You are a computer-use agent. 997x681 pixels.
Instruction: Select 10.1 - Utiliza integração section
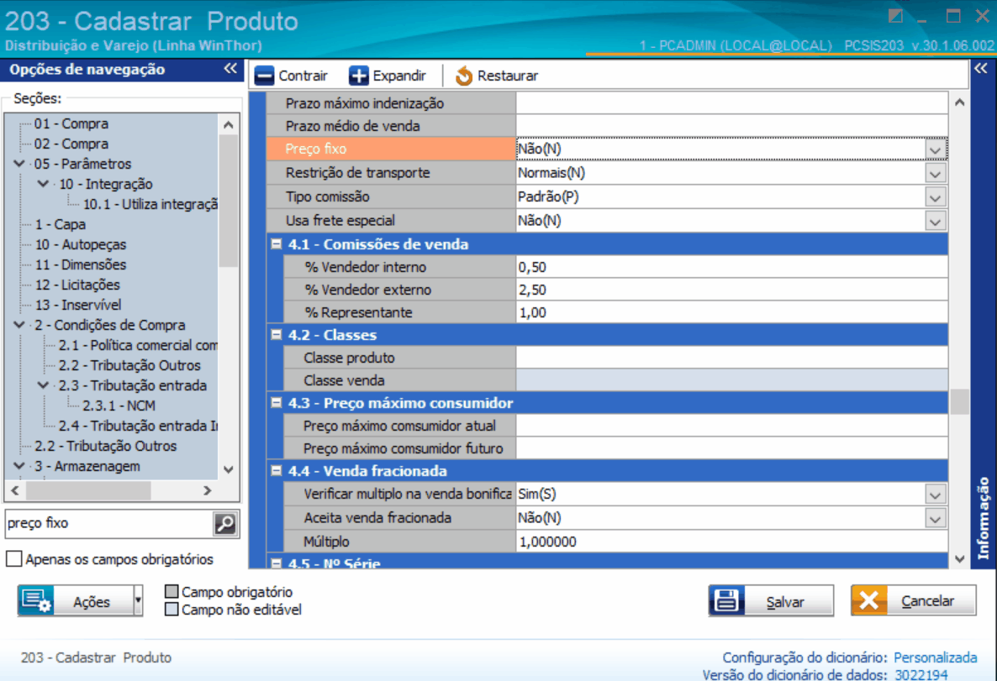click(150, 204)
